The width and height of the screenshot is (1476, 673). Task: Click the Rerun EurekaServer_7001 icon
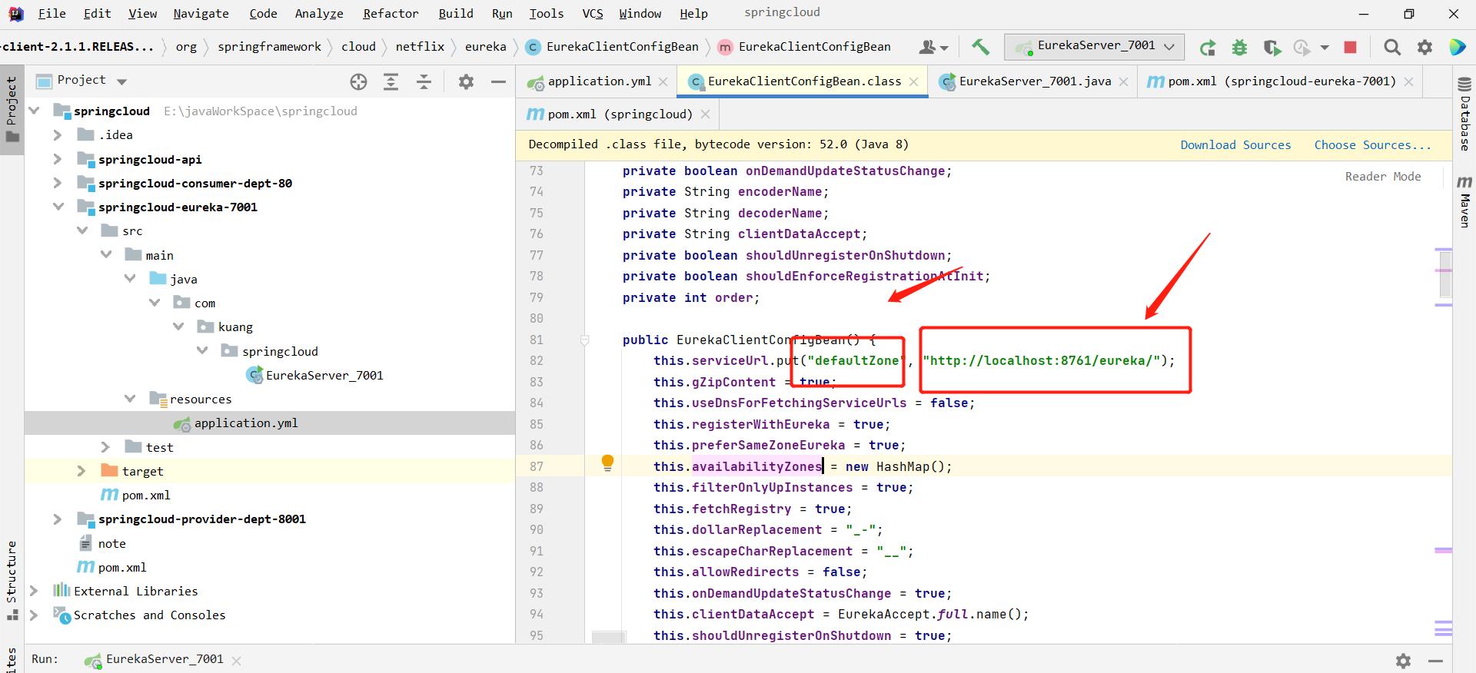coord(1208,48)
